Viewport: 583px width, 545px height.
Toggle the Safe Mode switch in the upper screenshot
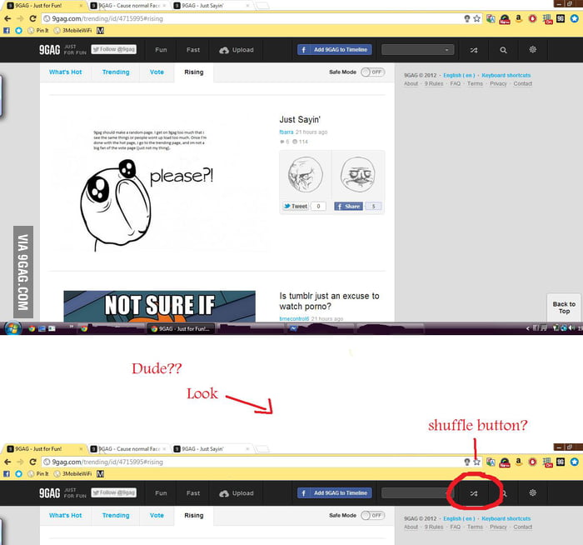tap(372, 72)
